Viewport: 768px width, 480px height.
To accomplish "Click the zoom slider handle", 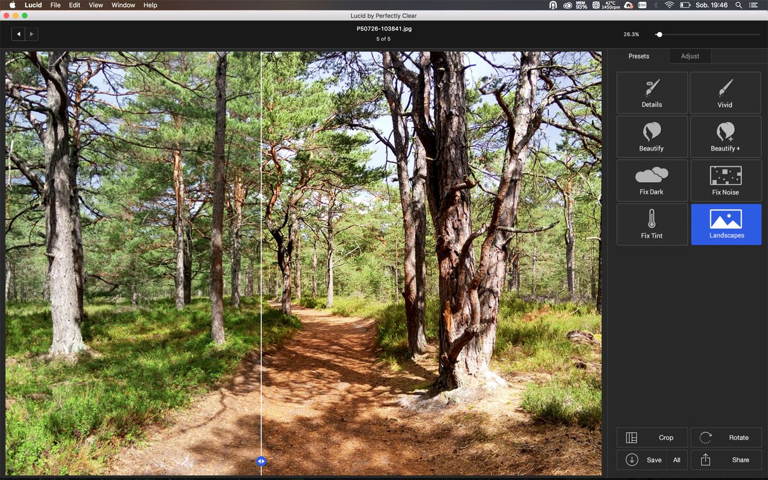I will click(x=659, y=35).
